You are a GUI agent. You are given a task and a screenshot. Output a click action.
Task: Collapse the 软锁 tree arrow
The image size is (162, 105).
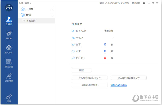tap(52, 15)
